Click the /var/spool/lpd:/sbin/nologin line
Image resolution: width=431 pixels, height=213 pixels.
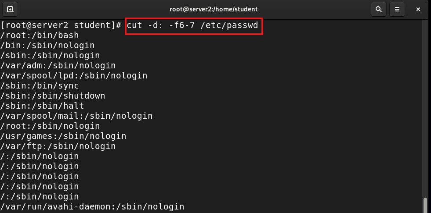(x=74, y=76)
